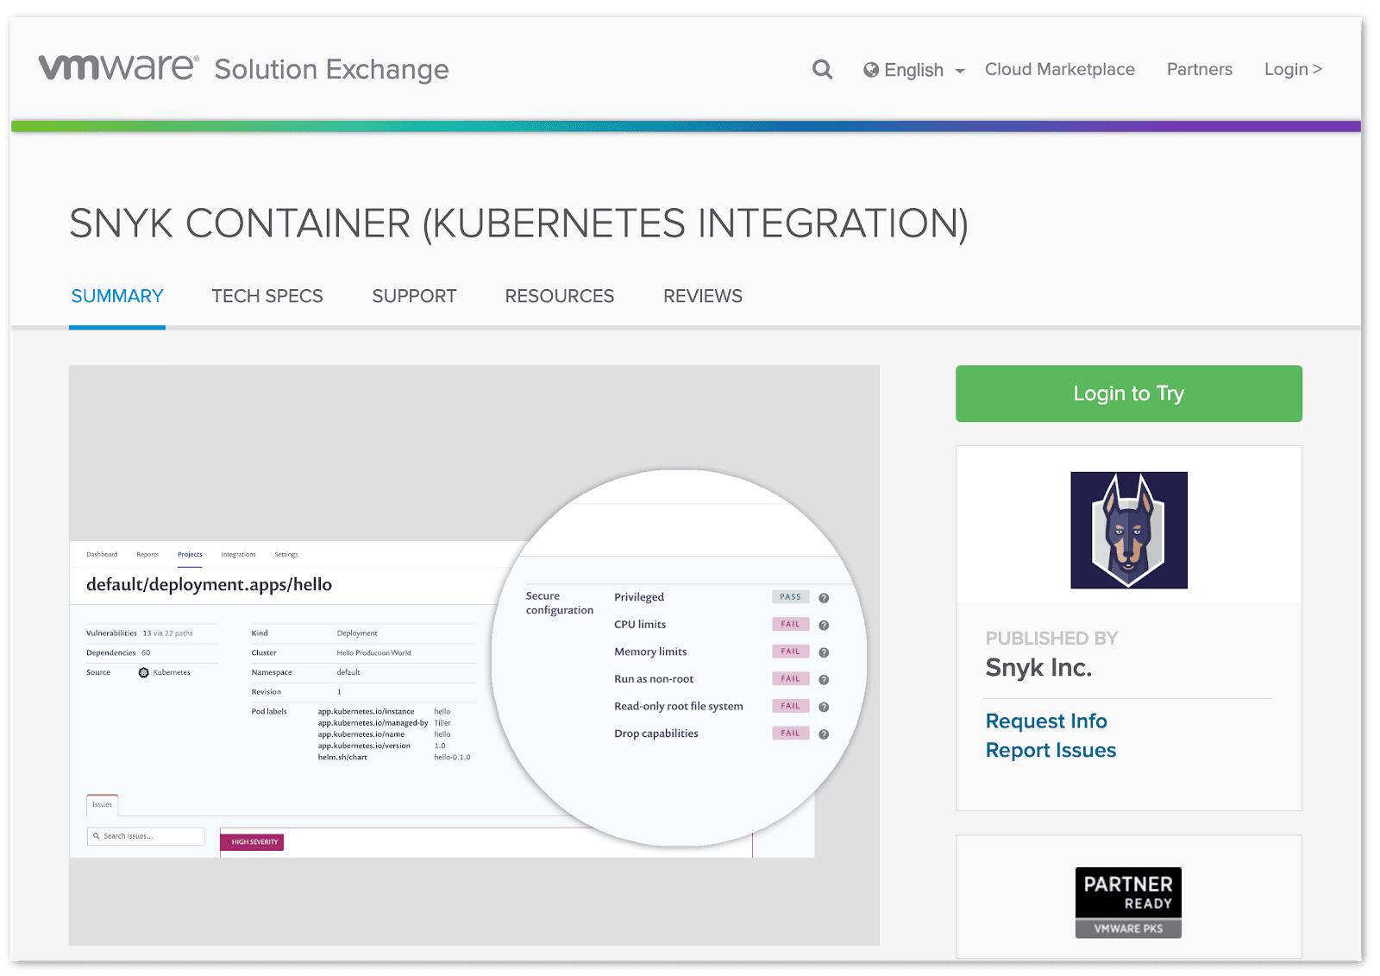The image size is (1380, 976).
Task: Click the Snyk dog logo image
Action: (x=1129, y=530)
